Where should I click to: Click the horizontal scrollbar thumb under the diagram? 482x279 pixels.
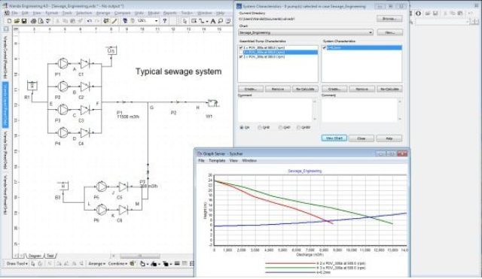coord(140,256)
